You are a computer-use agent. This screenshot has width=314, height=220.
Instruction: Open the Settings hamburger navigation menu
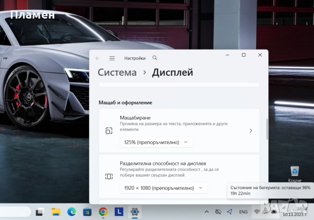coord(112,58)
